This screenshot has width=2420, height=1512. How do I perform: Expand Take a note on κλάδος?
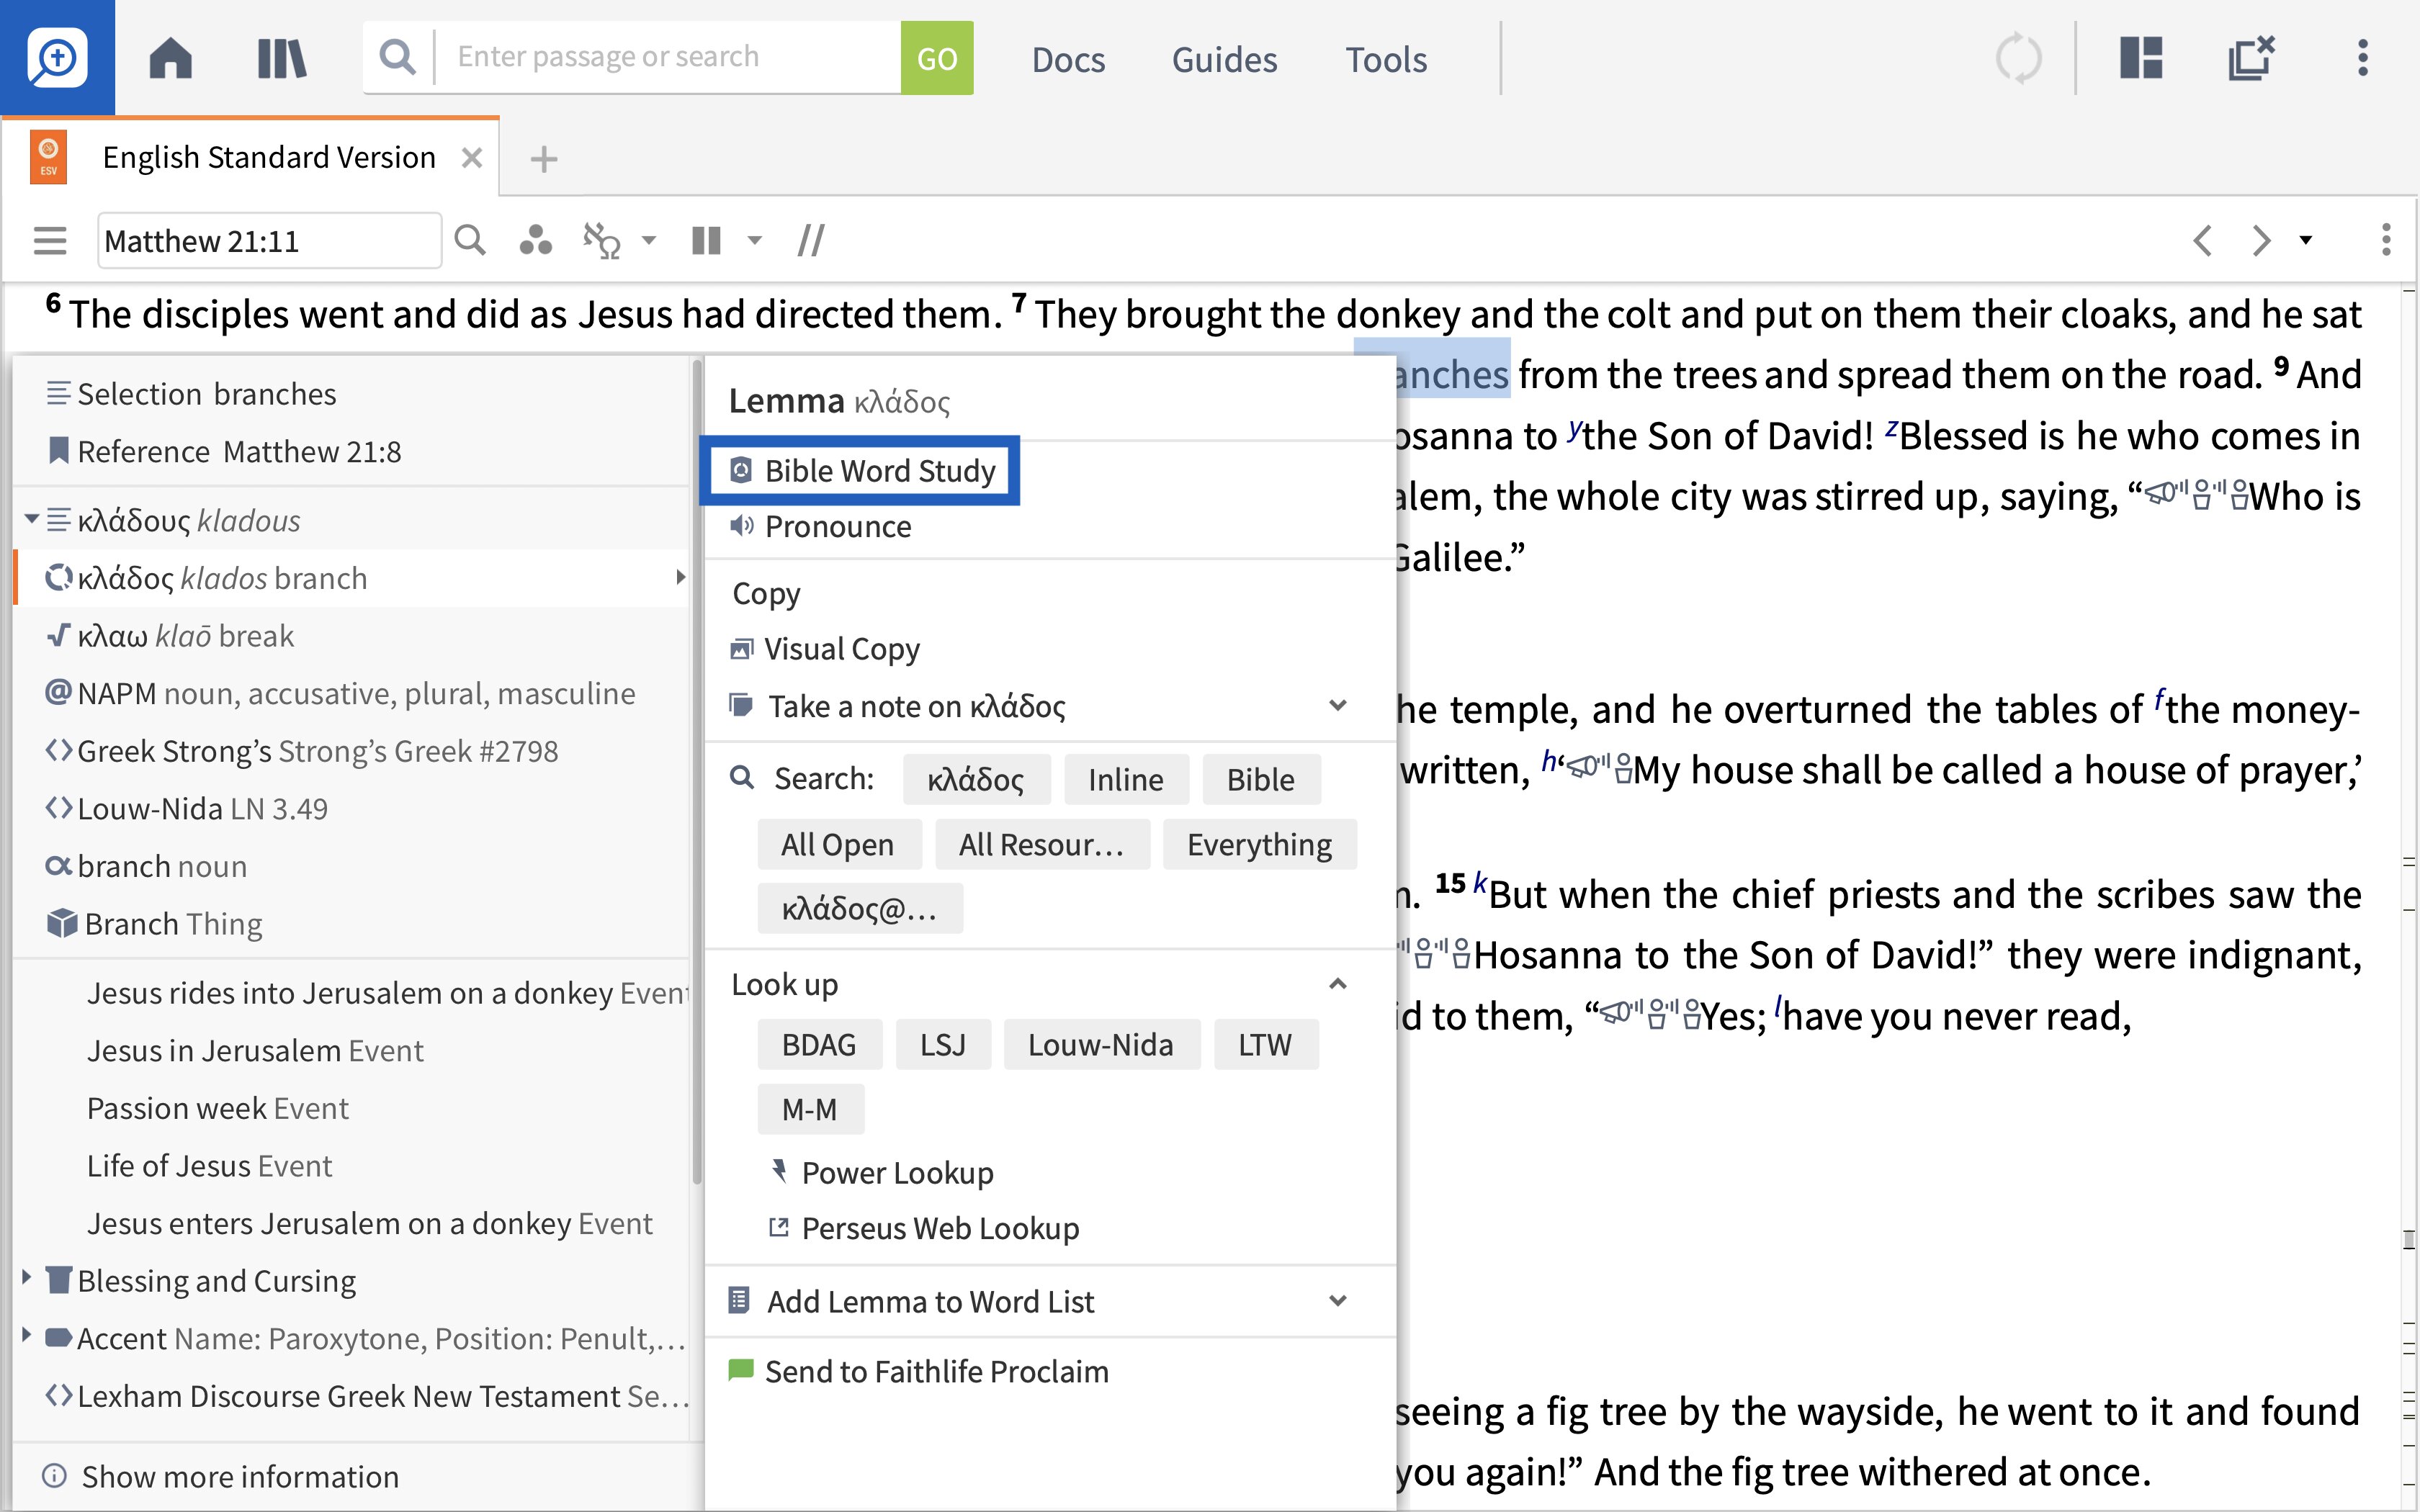coord(1338,706)
